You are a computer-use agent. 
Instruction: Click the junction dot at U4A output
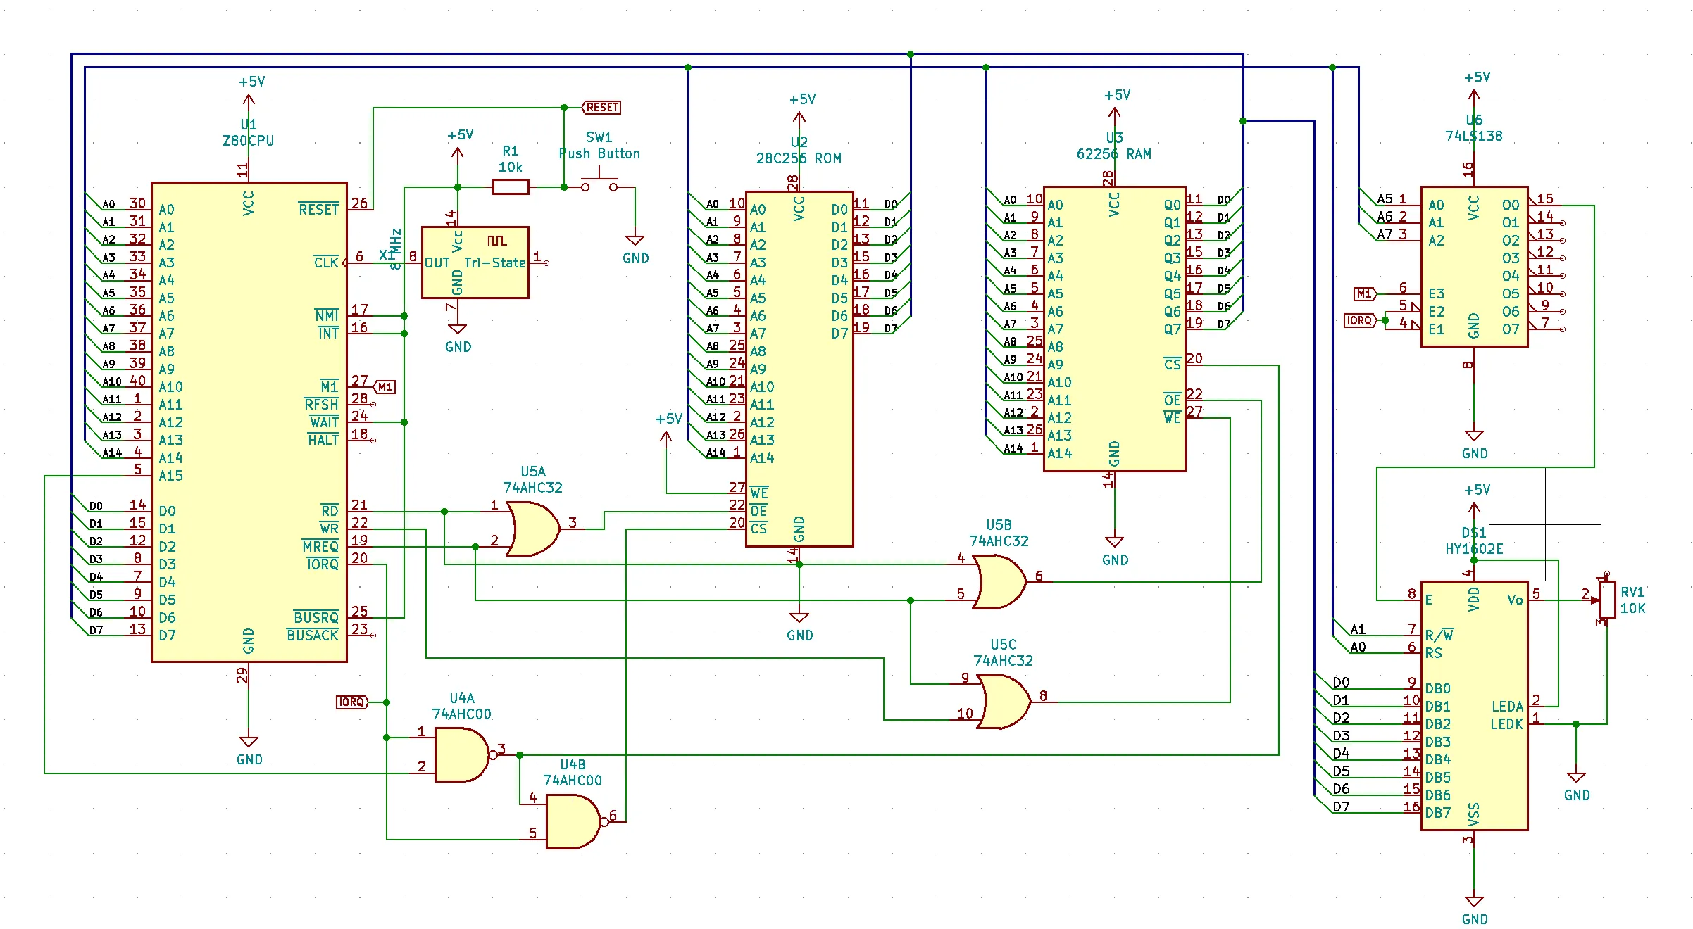click(x=520, y=755)
